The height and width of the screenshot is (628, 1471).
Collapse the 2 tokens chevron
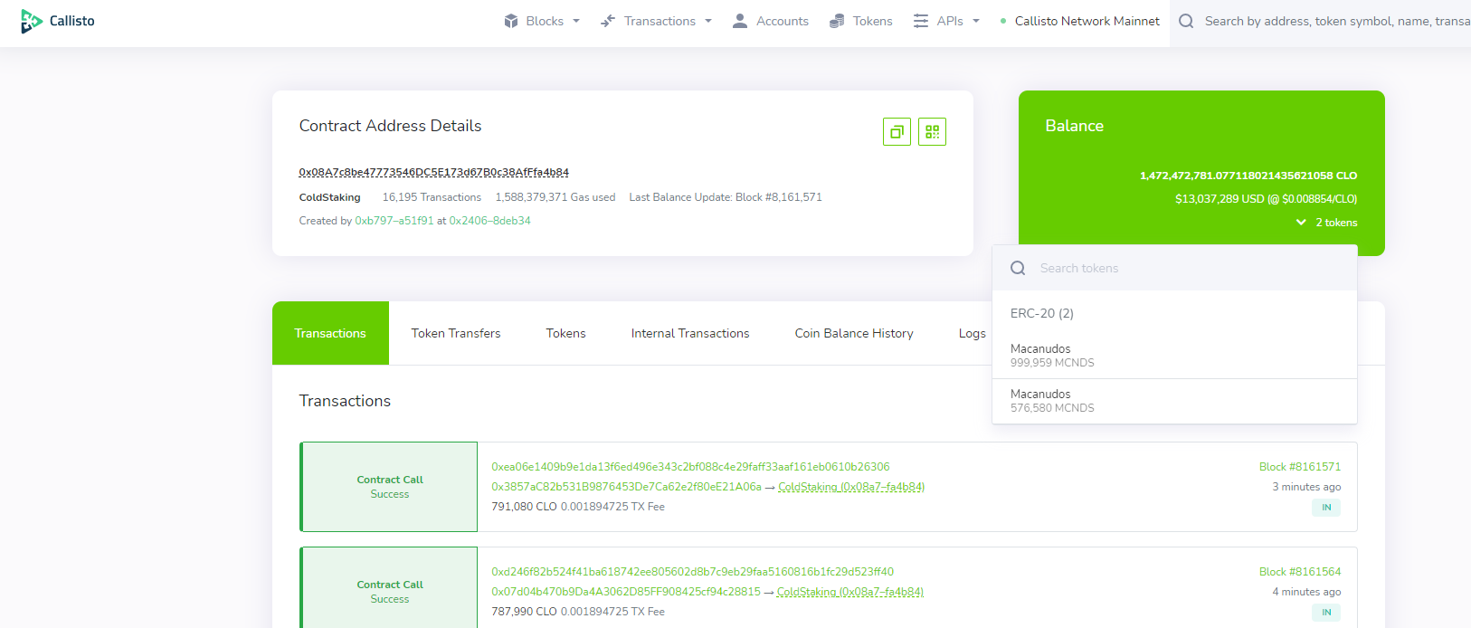[1301, 223]
